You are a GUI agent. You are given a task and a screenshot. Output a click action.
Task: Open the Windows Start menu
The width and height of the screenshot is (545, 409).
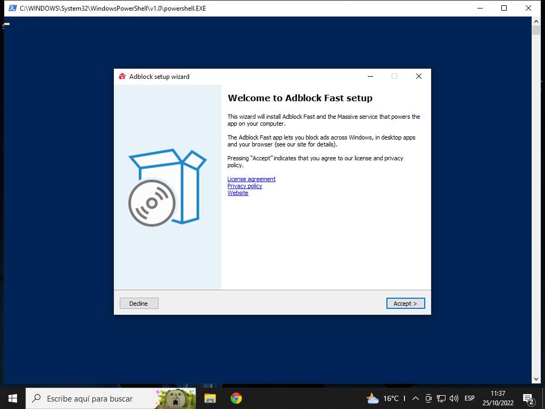[x=12, y=398]
